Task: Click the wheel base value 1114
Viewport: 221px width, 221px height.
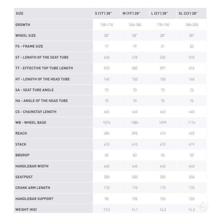Action: click(191, 122)
